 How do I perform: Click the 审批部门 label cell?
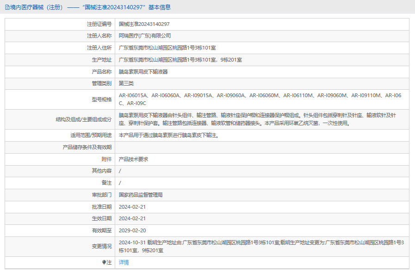60,195
